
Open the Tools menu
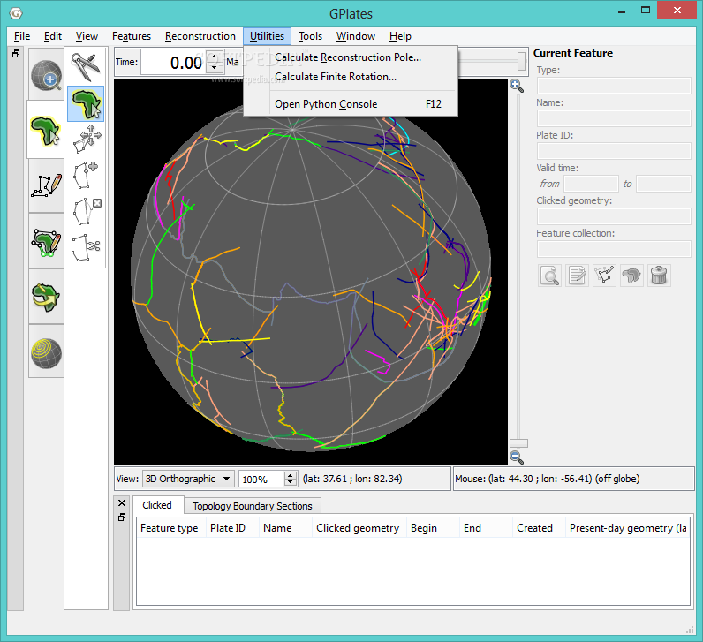click(x=310, y=36)
